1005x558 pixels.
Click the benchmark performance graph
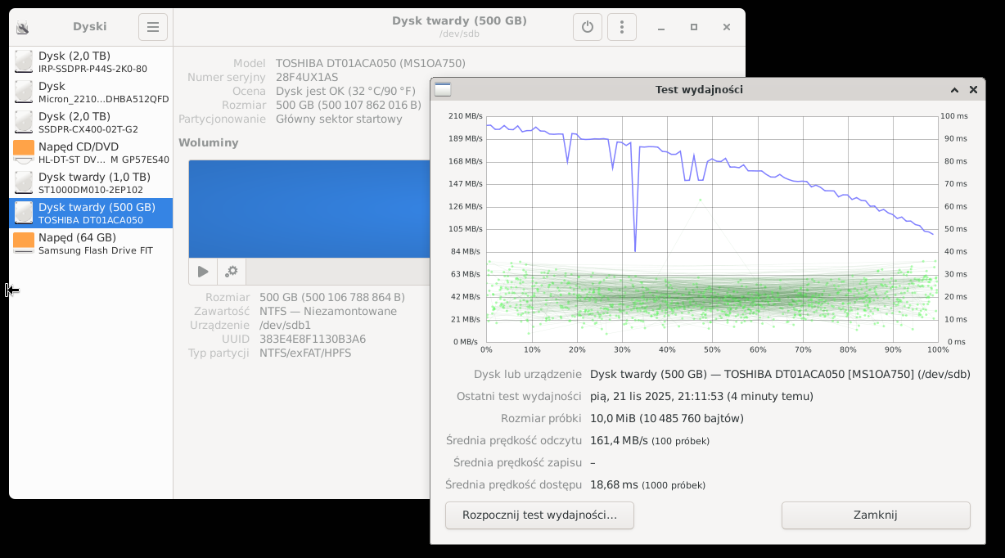(x=712, y=229)
